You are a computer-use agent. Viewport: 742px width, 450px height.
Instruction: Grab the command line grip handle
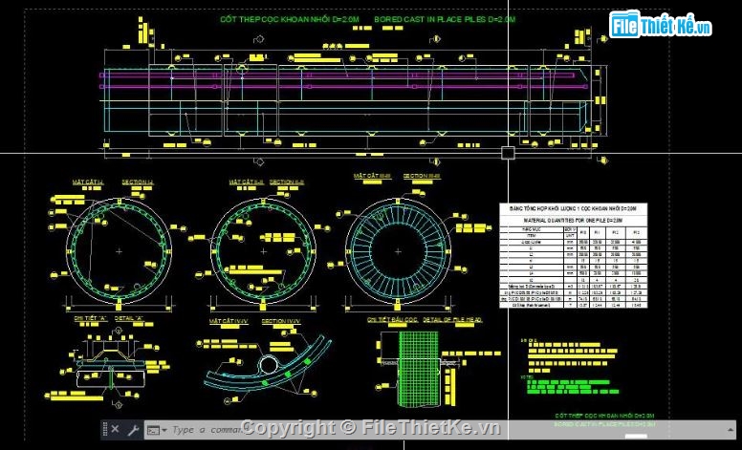(x=104, y=430)
